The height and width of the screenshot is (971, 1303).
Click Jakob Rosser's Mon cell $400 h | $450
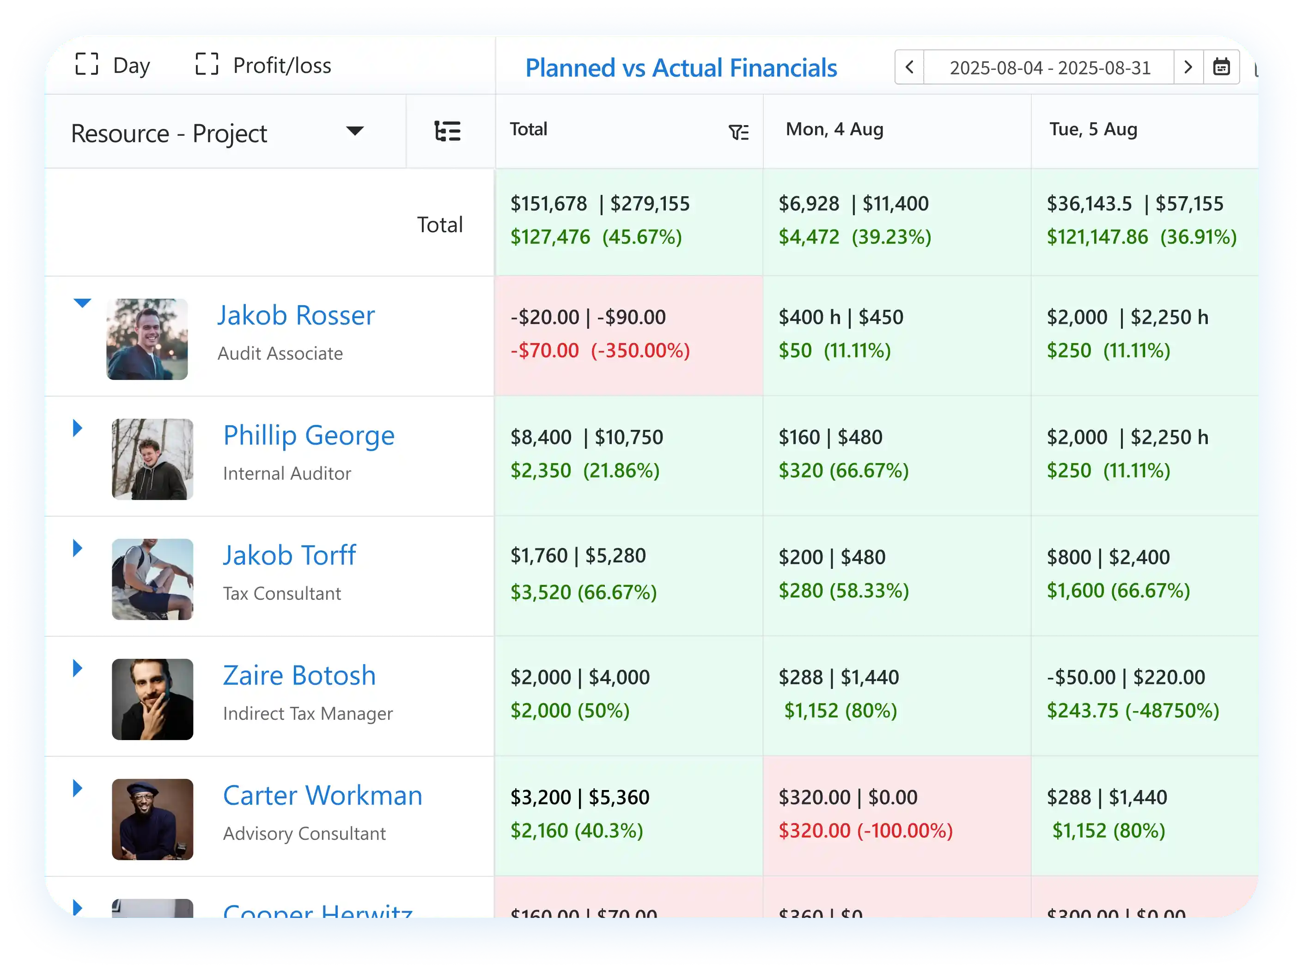pos(896,336)
